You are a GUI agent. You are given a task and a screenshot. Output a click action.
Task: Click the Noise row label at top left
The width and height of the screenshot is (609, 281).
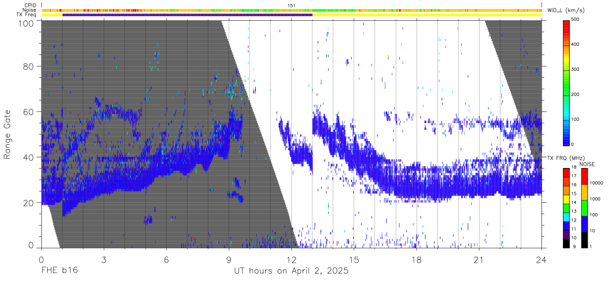coord(29,10)
